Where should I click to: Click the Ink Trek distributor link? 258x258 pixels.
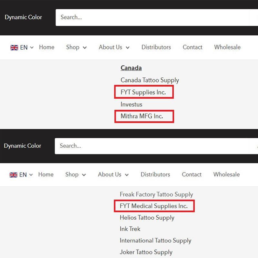[130, 229]
